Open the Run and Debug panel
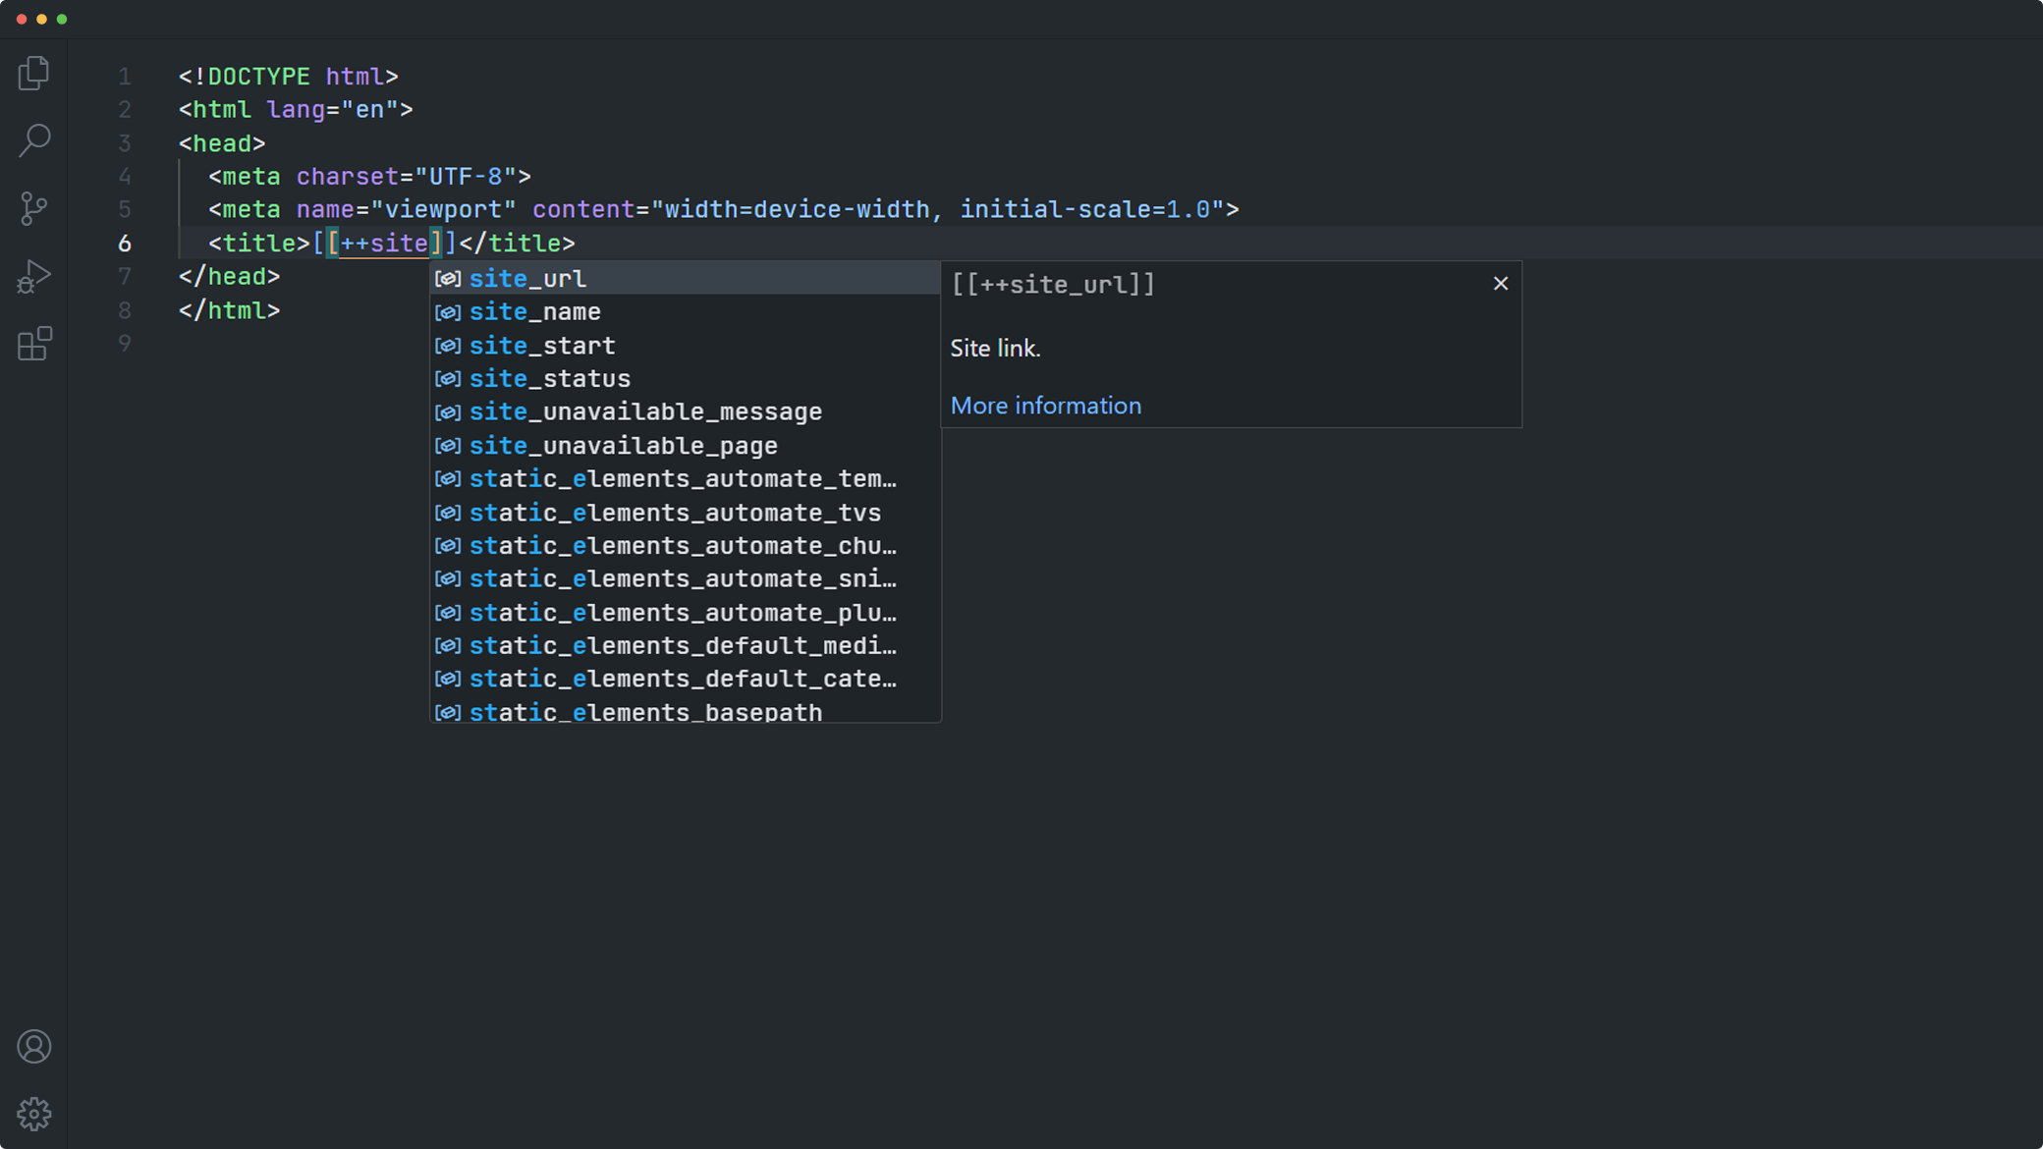 click(x=33, y=276)
